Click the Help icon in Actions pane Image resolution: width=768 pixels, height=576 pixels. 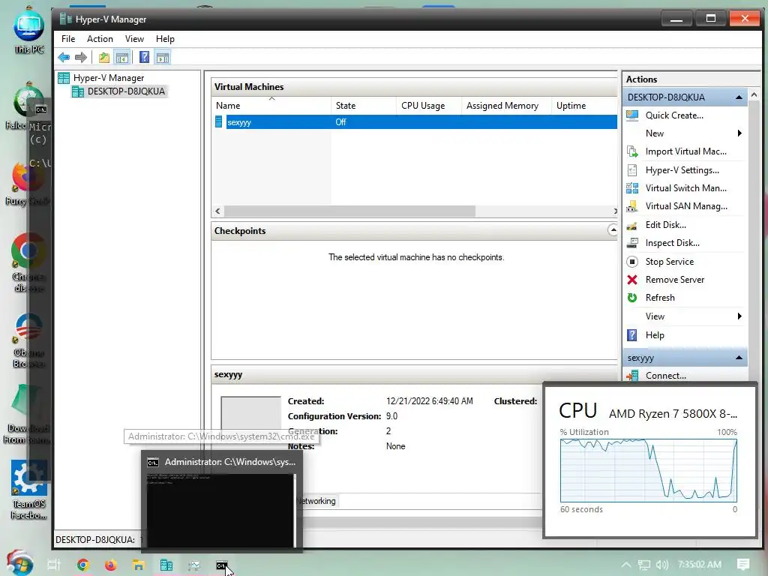(632, 335)
